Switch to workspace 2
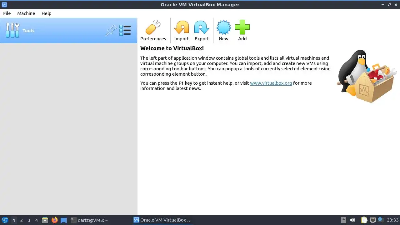Image resolution: width=400 pixels, height=225 pixels. pos(21,220)
